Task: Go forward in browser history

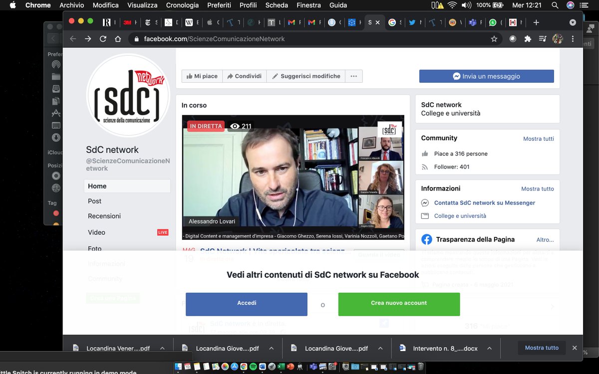Action: (88, 39)
